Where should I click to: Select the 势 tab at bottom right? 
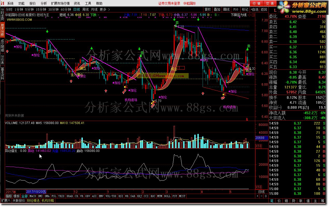point(293,200)
